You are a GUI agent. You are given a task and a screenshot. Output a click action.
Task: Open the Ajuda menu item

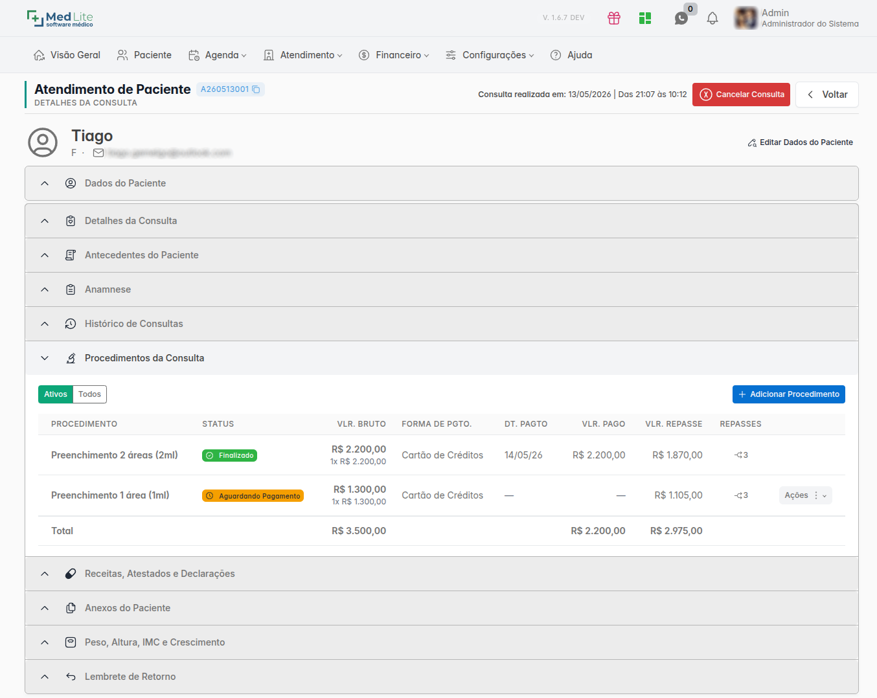tap(571, 55)
